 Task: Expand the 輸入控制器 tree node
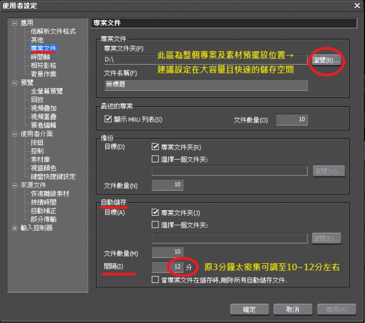click(15, 228)
